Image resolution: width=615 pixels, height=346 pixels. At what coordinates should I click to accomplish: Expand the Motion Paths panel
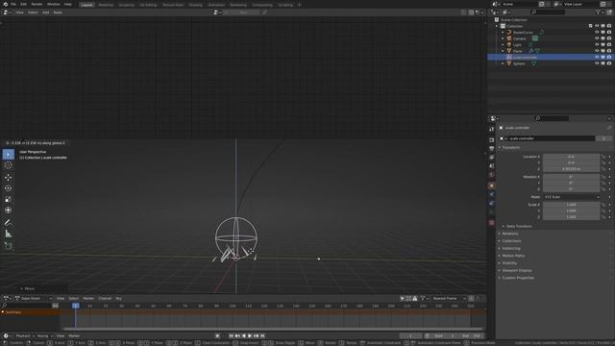pyautogui.click(x=512, y=256)
